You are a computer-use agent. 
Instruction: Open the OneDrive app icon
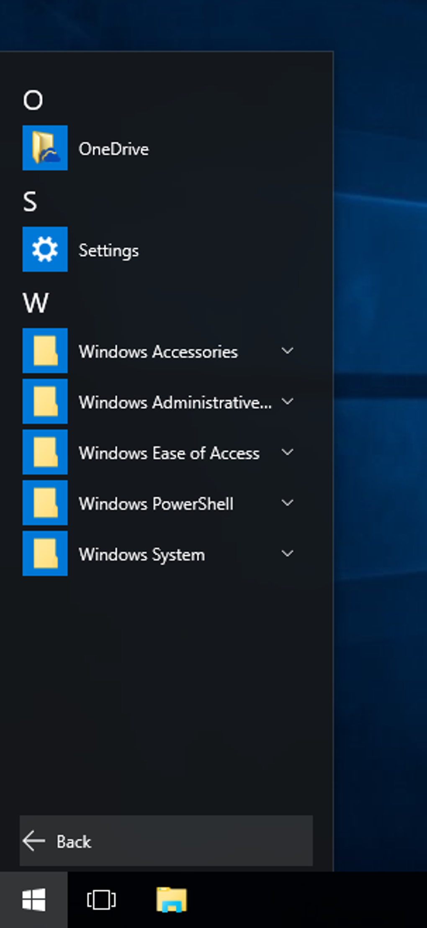pyautogui.click(x=45, y=148)
